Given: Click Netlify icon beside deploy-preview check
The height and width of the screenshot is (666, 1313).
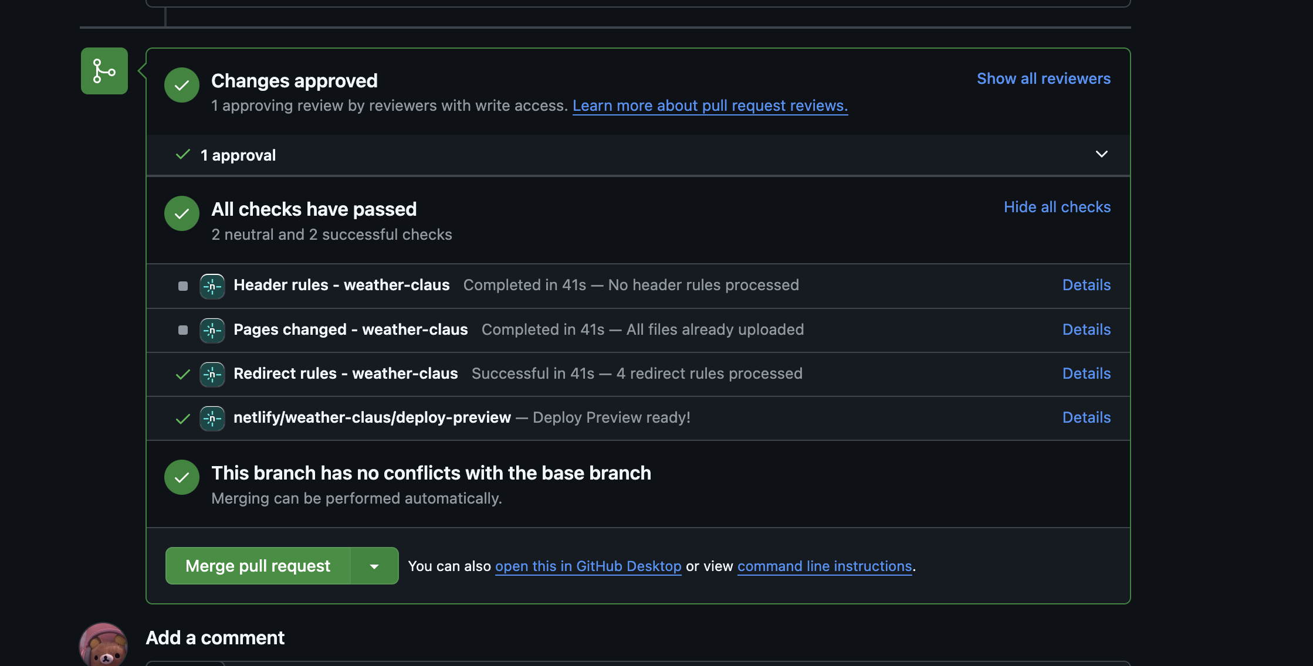Looking at the screenshot, I should (x=212, y=418).
